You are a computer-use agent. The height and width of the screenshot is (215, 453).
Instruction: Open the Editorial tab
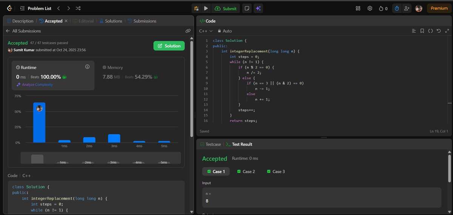pos(83,21)
